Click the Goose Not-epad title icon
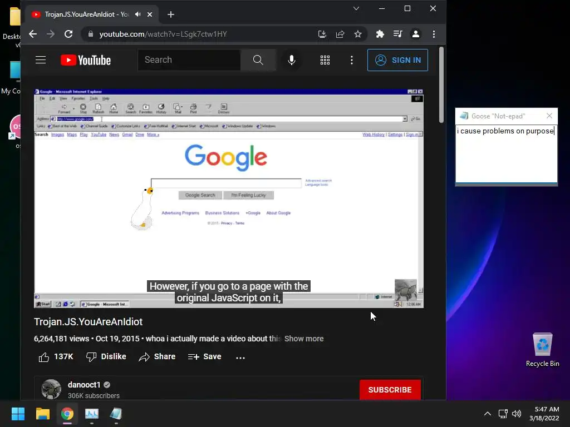Screen dimensions: 570x427 pyautogui.click(x=464, y=116)
